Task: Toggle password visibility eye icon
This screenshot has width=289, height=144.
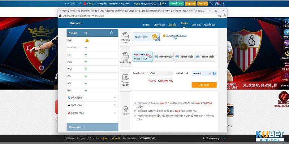Action: click(209, 73)
